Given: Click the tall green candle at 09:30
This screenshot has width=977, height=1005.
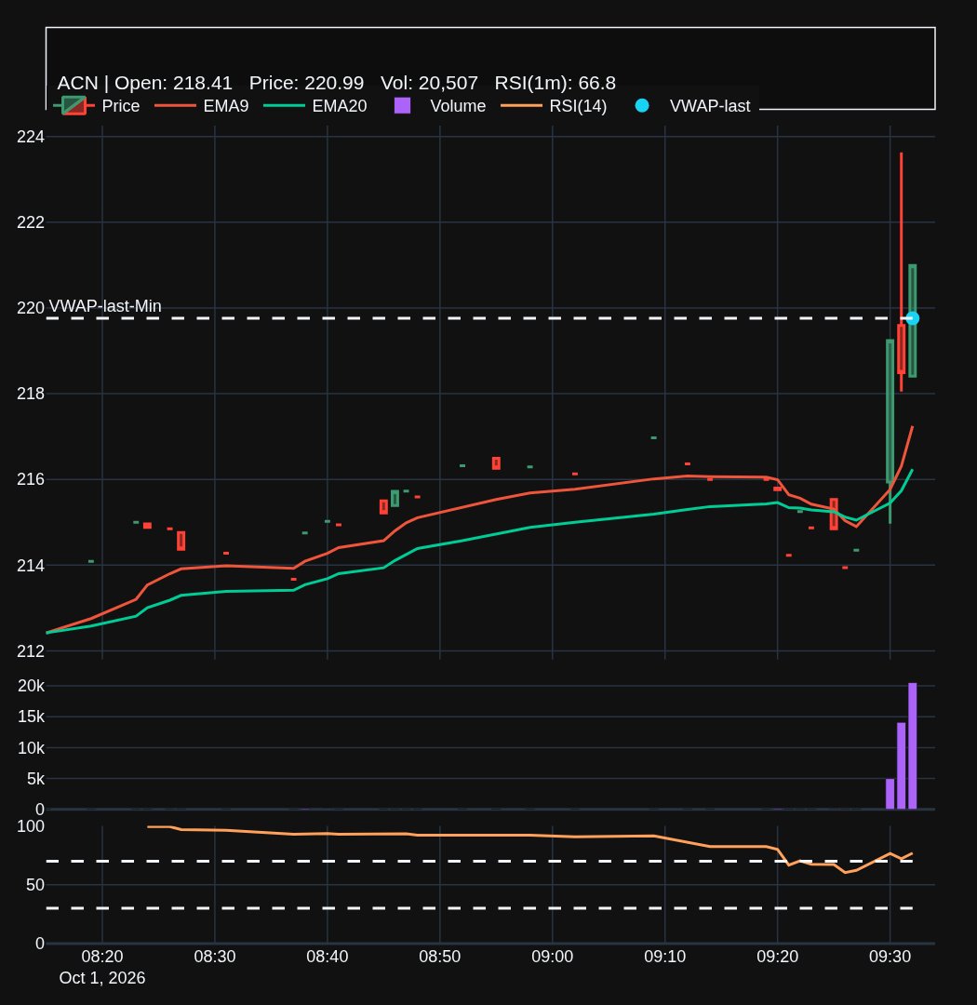Looking at the screenshot, I should tap(890, 411).
